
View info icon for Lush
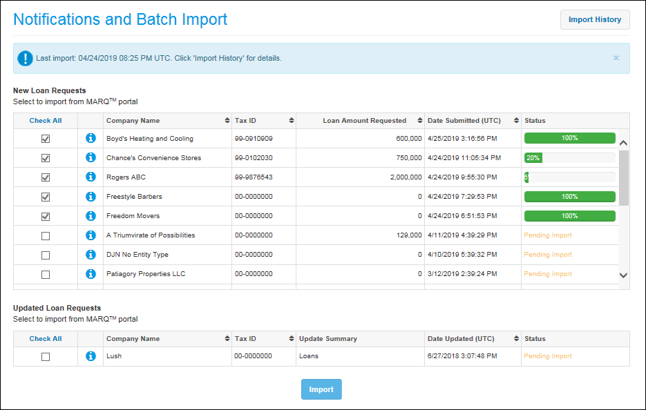click(x=91, y=356)
